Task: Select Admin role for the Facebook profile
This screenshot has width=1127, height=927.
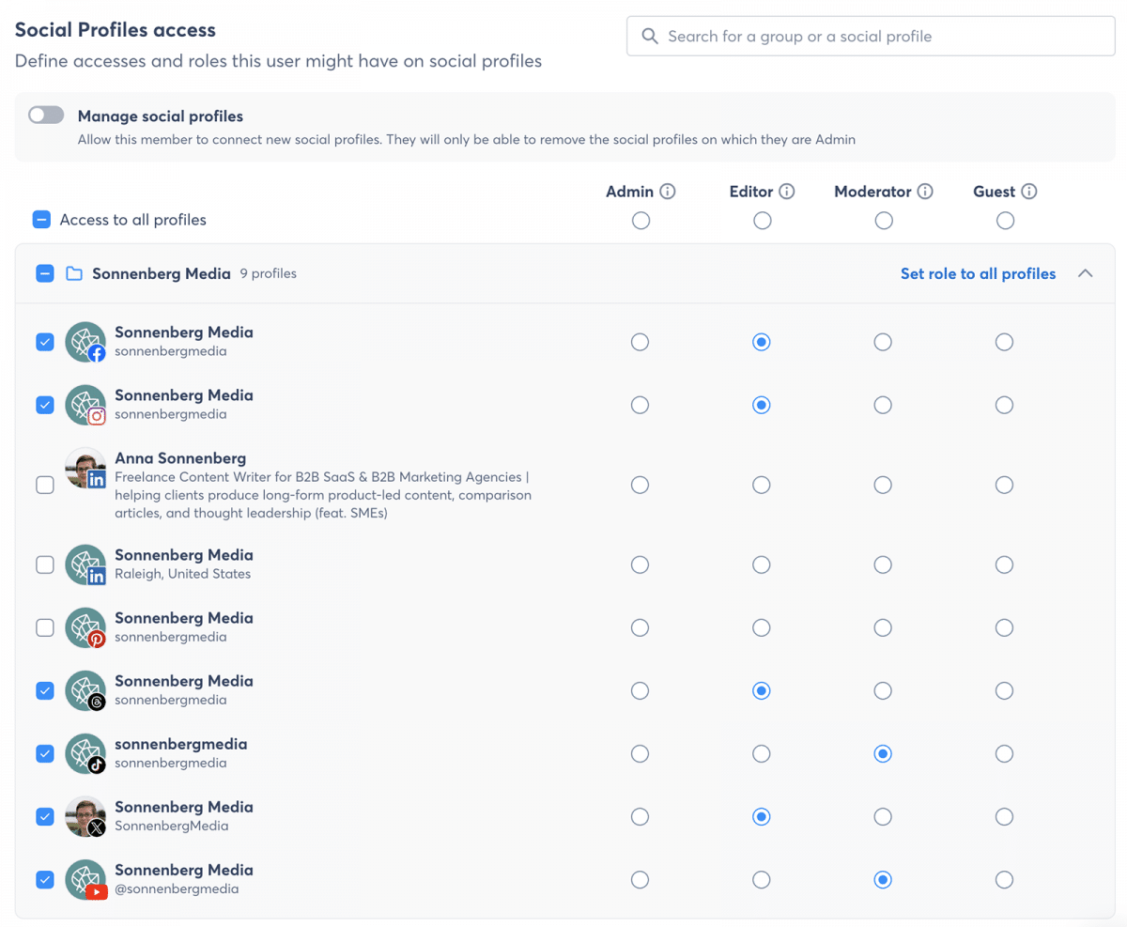Action: pyautogui.click(x=640, y=342)
